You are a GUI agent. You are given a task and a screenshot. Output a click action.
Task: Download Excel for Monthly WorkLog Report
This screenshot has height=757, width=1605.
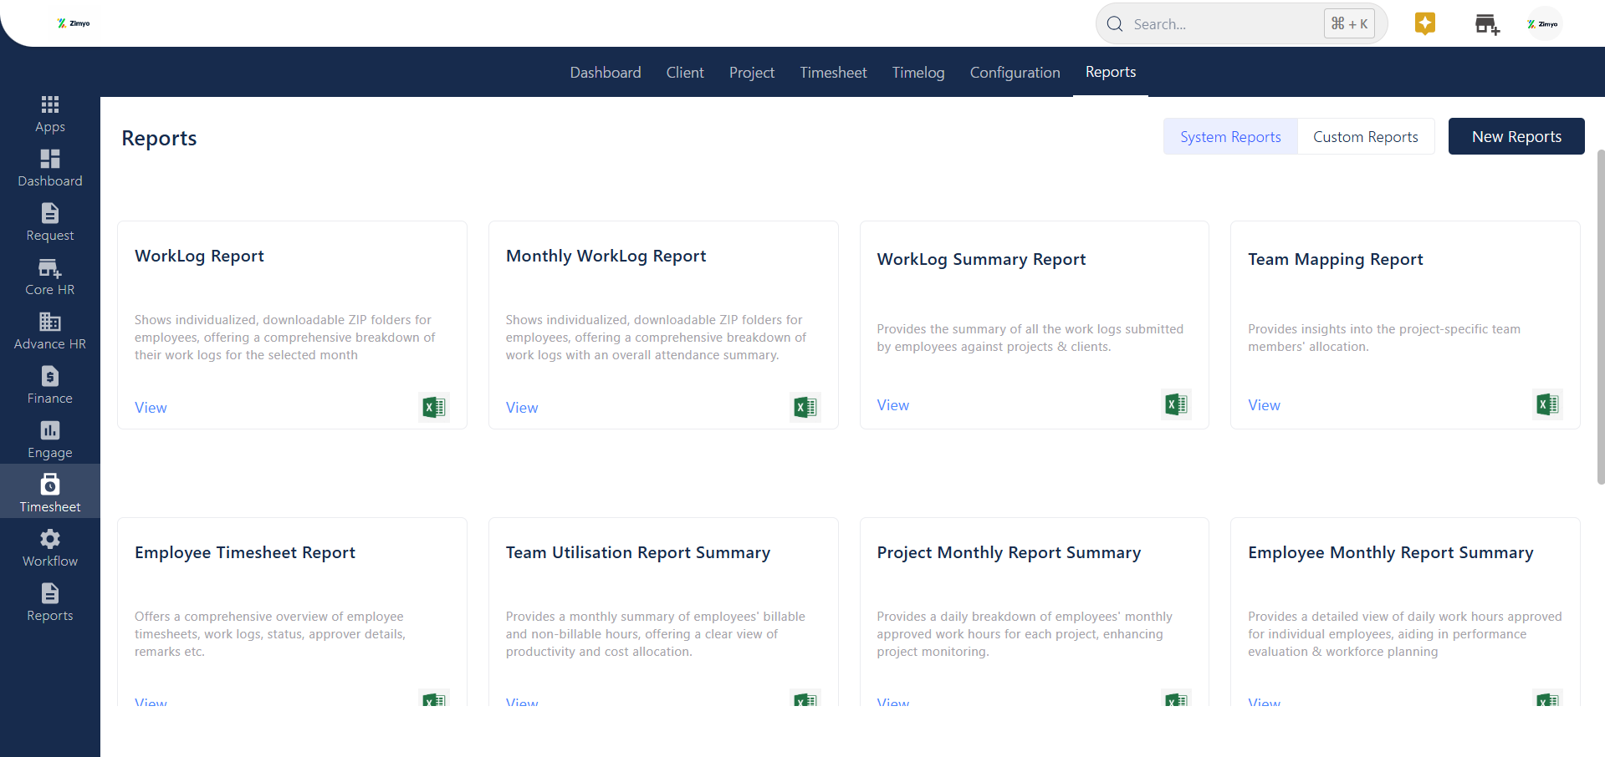(805, 407)
